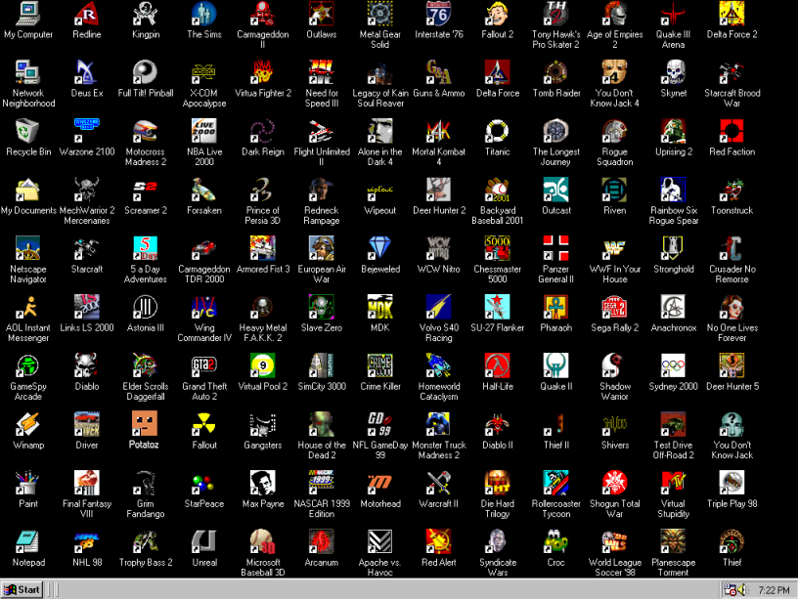
Task: Select the Fallout 2 shortcut
Action: click(x=497, y=14)
